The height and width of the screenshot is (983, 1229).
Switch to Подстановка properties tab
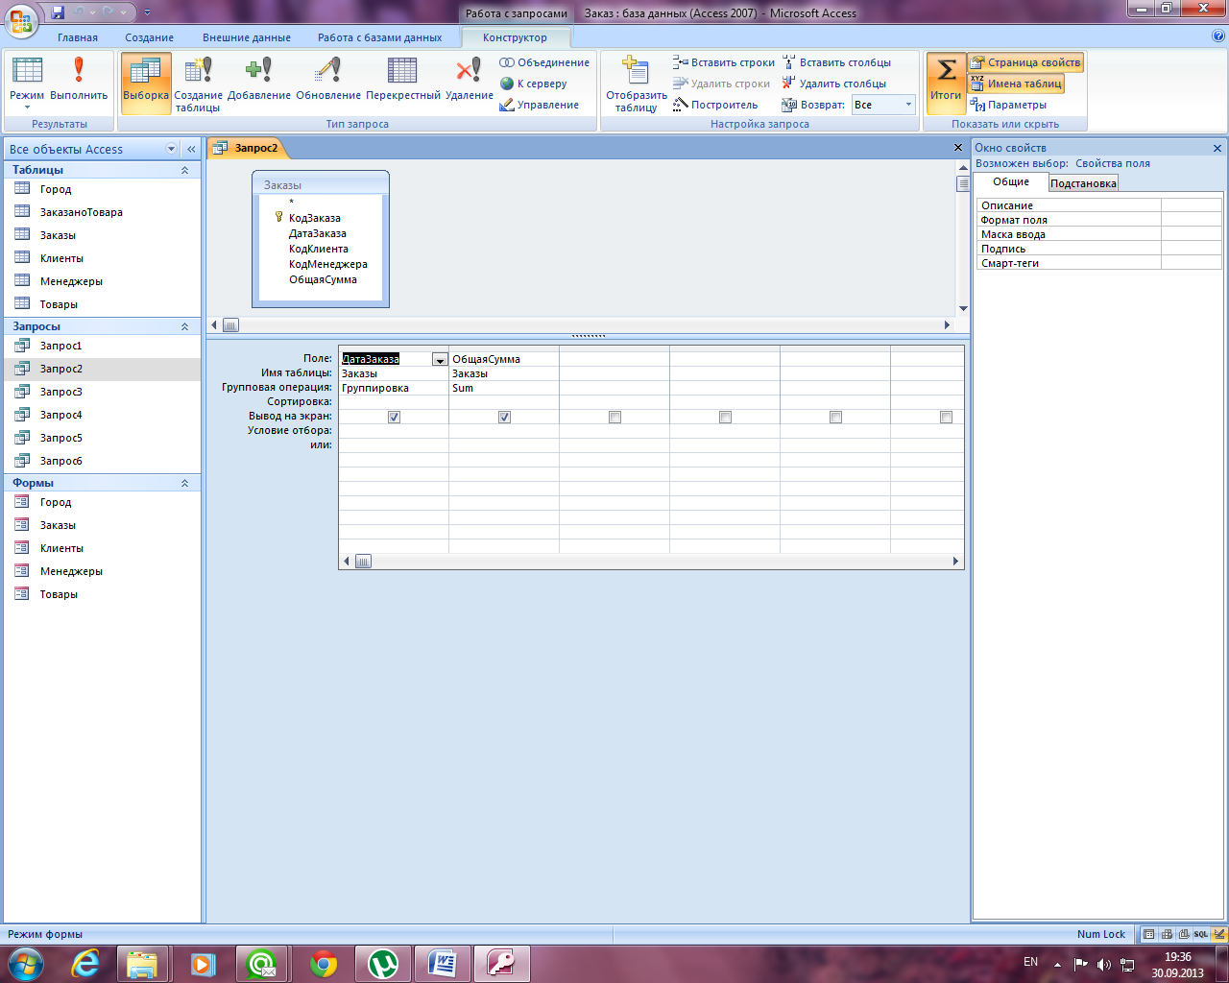pyautogui.click(x=1083, y=183)
